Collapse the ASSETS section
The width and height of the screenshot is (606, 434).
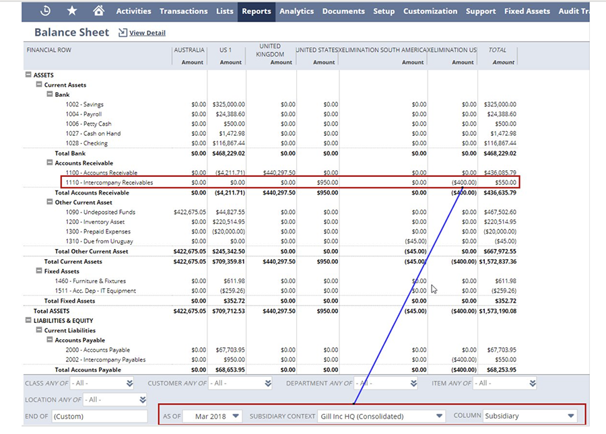coord(28,75)
